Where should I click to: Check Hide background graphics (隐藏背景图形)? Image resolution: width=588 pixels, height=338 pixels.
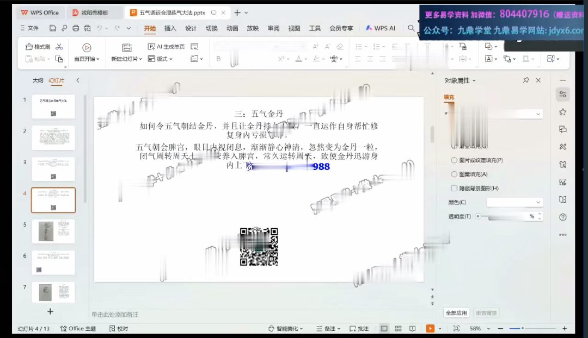click(x=454, y=188)
